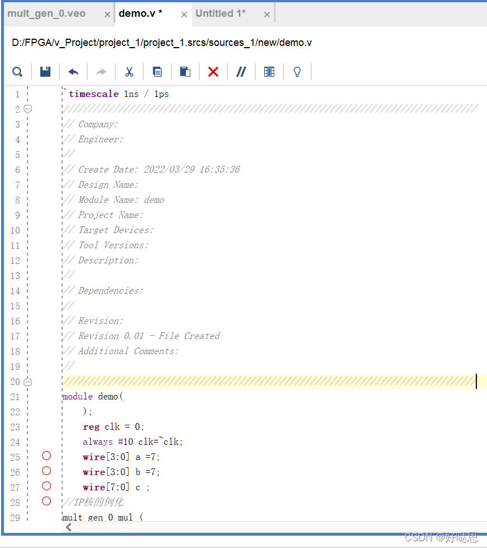Click the 'Target Devices:' comment line
Image resolution: width=487 pixels, height=548 pixels.
tap(108, 230)
